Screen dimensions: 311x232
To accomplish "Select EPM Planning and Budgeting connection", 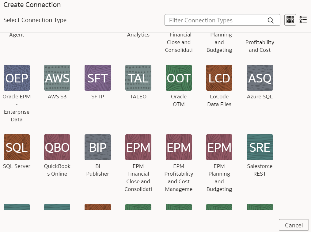I will click(x=219, y=147).
